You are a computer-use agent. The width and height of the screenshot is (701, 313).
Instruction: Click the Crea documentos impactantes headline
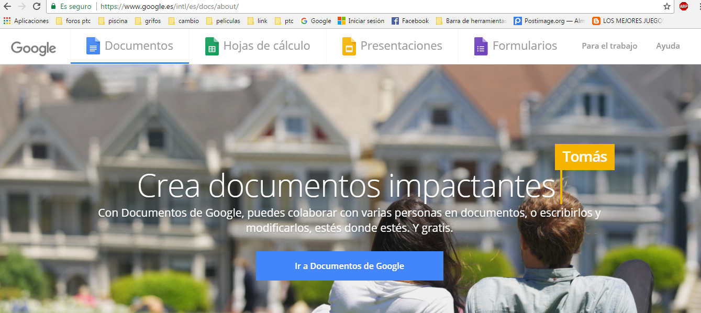pos(346,185)
